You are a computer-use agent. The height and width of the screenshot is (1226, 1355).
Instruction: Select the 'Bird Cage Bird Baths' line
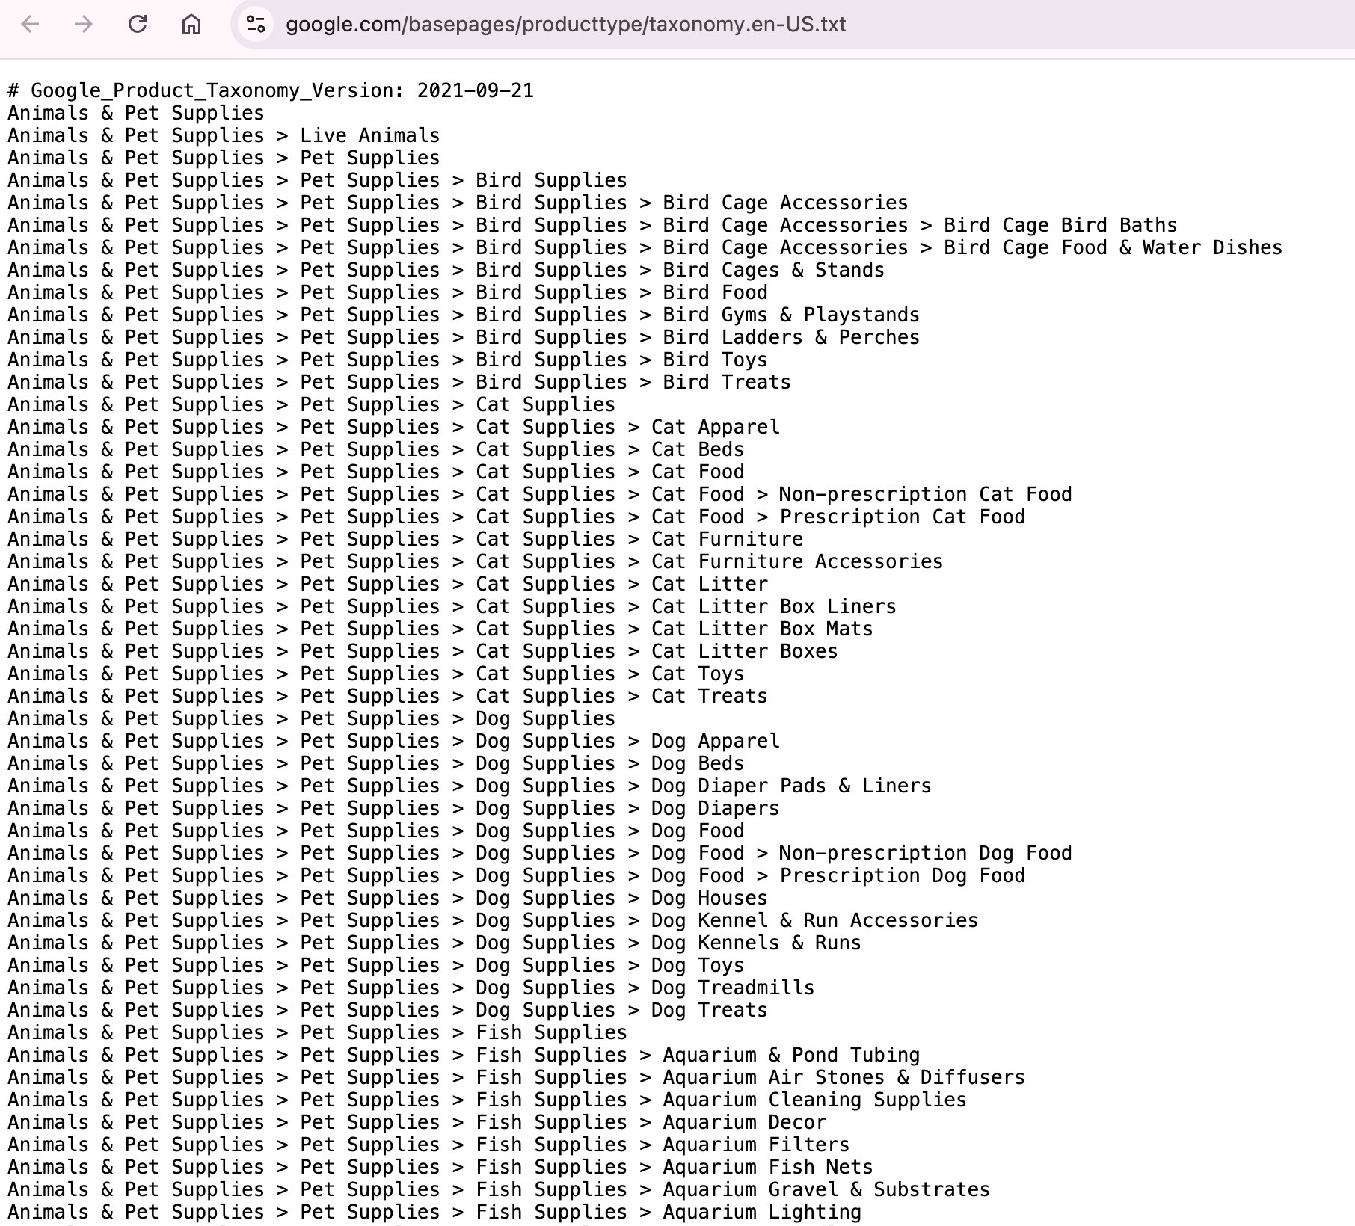pyautogui.click(x=592, y=225)
